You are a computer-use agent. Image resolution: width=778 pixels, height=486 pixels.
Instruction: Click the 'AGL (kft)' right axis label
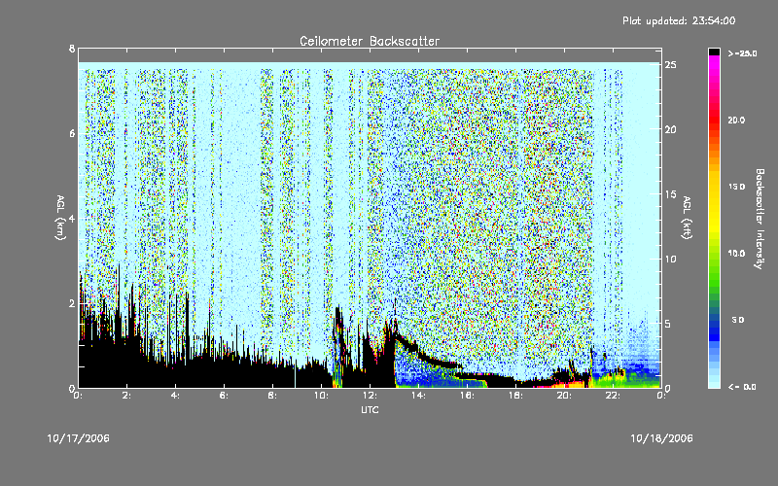tap(687, 218)
